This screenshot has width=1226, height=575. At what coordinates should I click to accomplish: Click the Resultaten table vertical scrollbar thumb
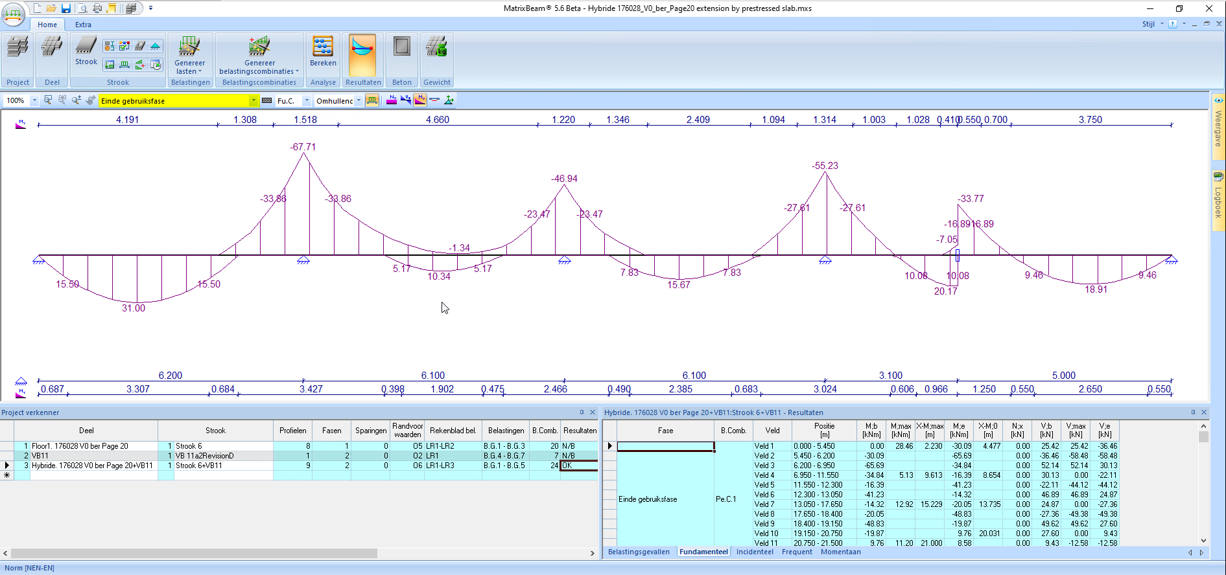[x=1203, y=437]
